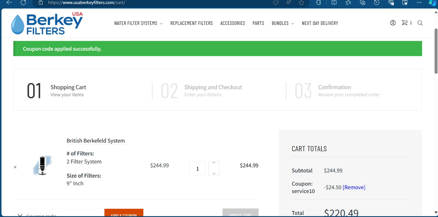438x217 pixels.
Task: Click the CART TOTALS heading
Action: point(309,149)
